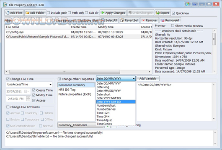Image resolution: width=222 pixels, height=150 pixels.
Task: Sort by Create time column header
Action: [83, 27]
